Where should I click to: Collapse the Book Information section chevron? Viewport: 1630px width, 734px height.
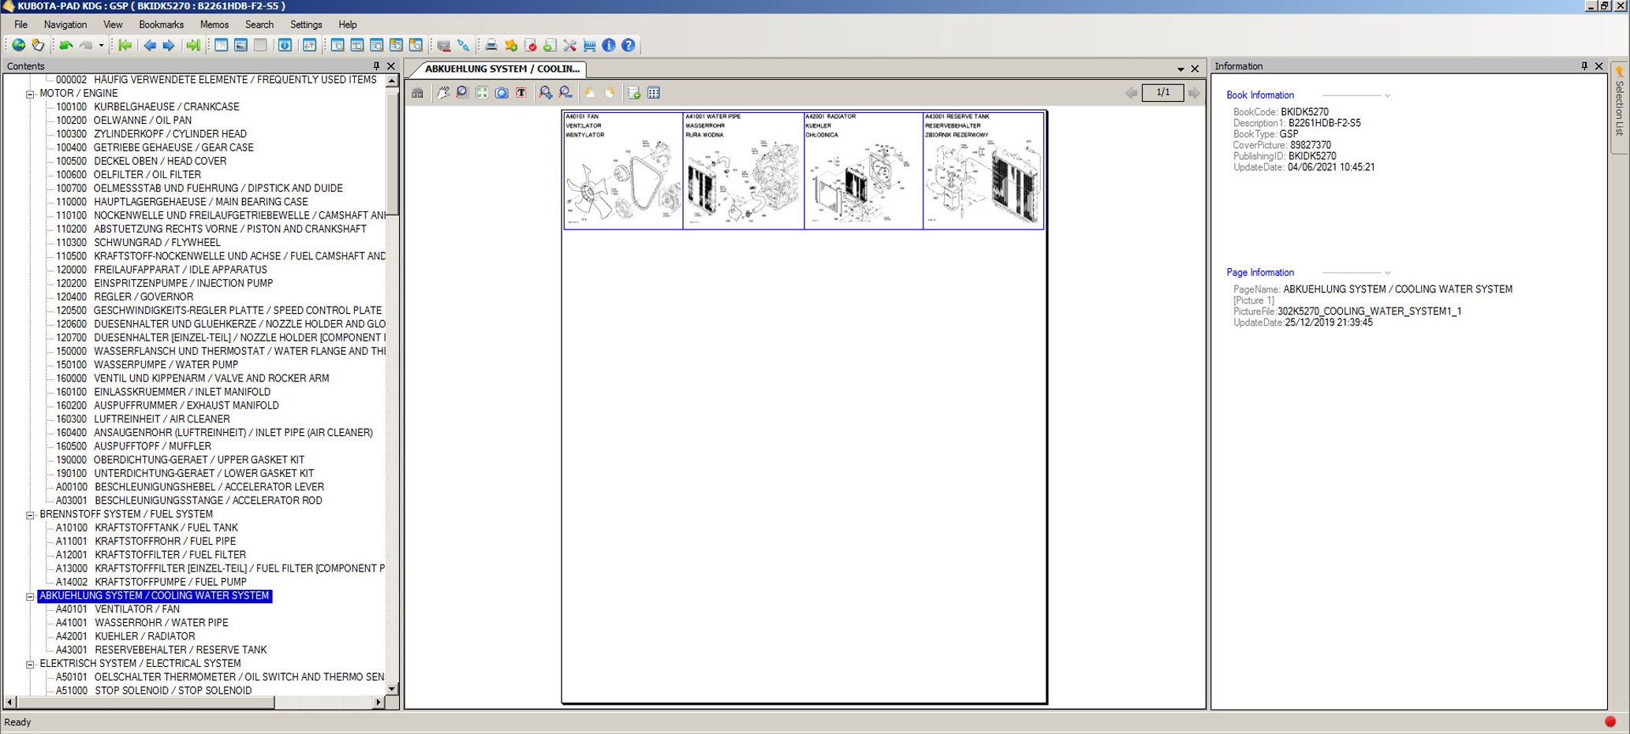tap(1387, 95)
